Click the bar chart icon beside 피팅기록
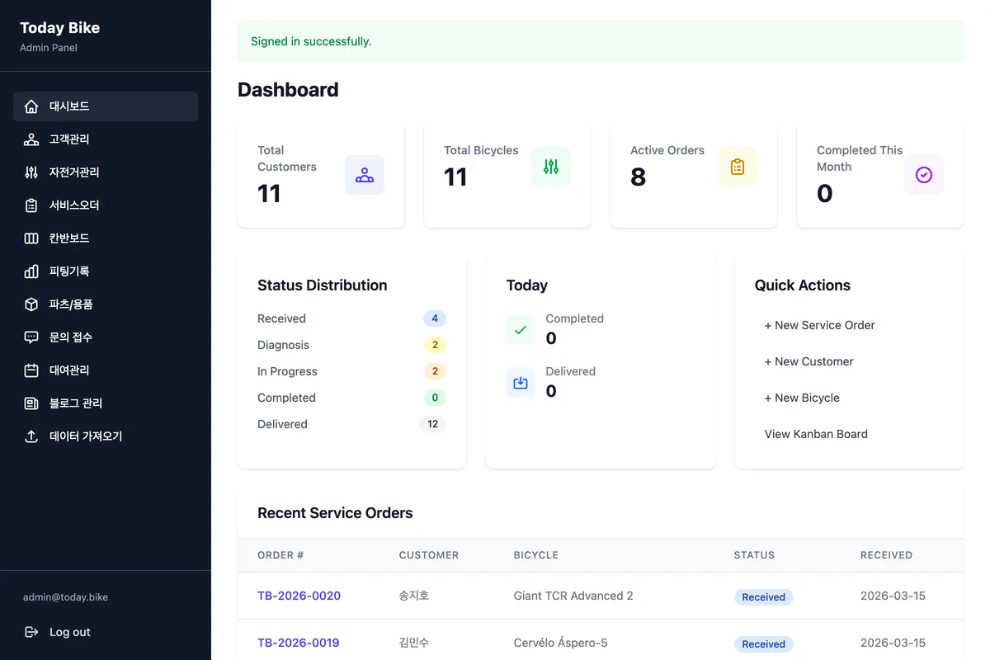The width and height of the screenshot is (990, 660). [31, 271]
